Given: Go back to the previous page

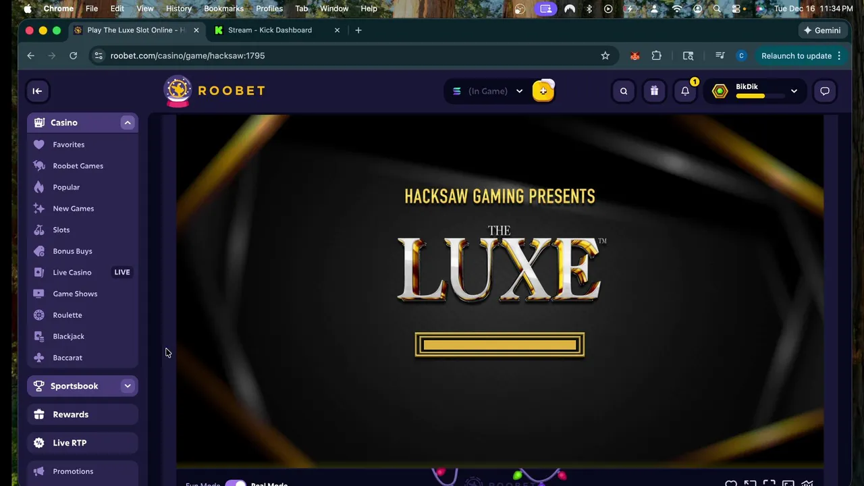Looking at the screenshot, I should tap(30, 56).
